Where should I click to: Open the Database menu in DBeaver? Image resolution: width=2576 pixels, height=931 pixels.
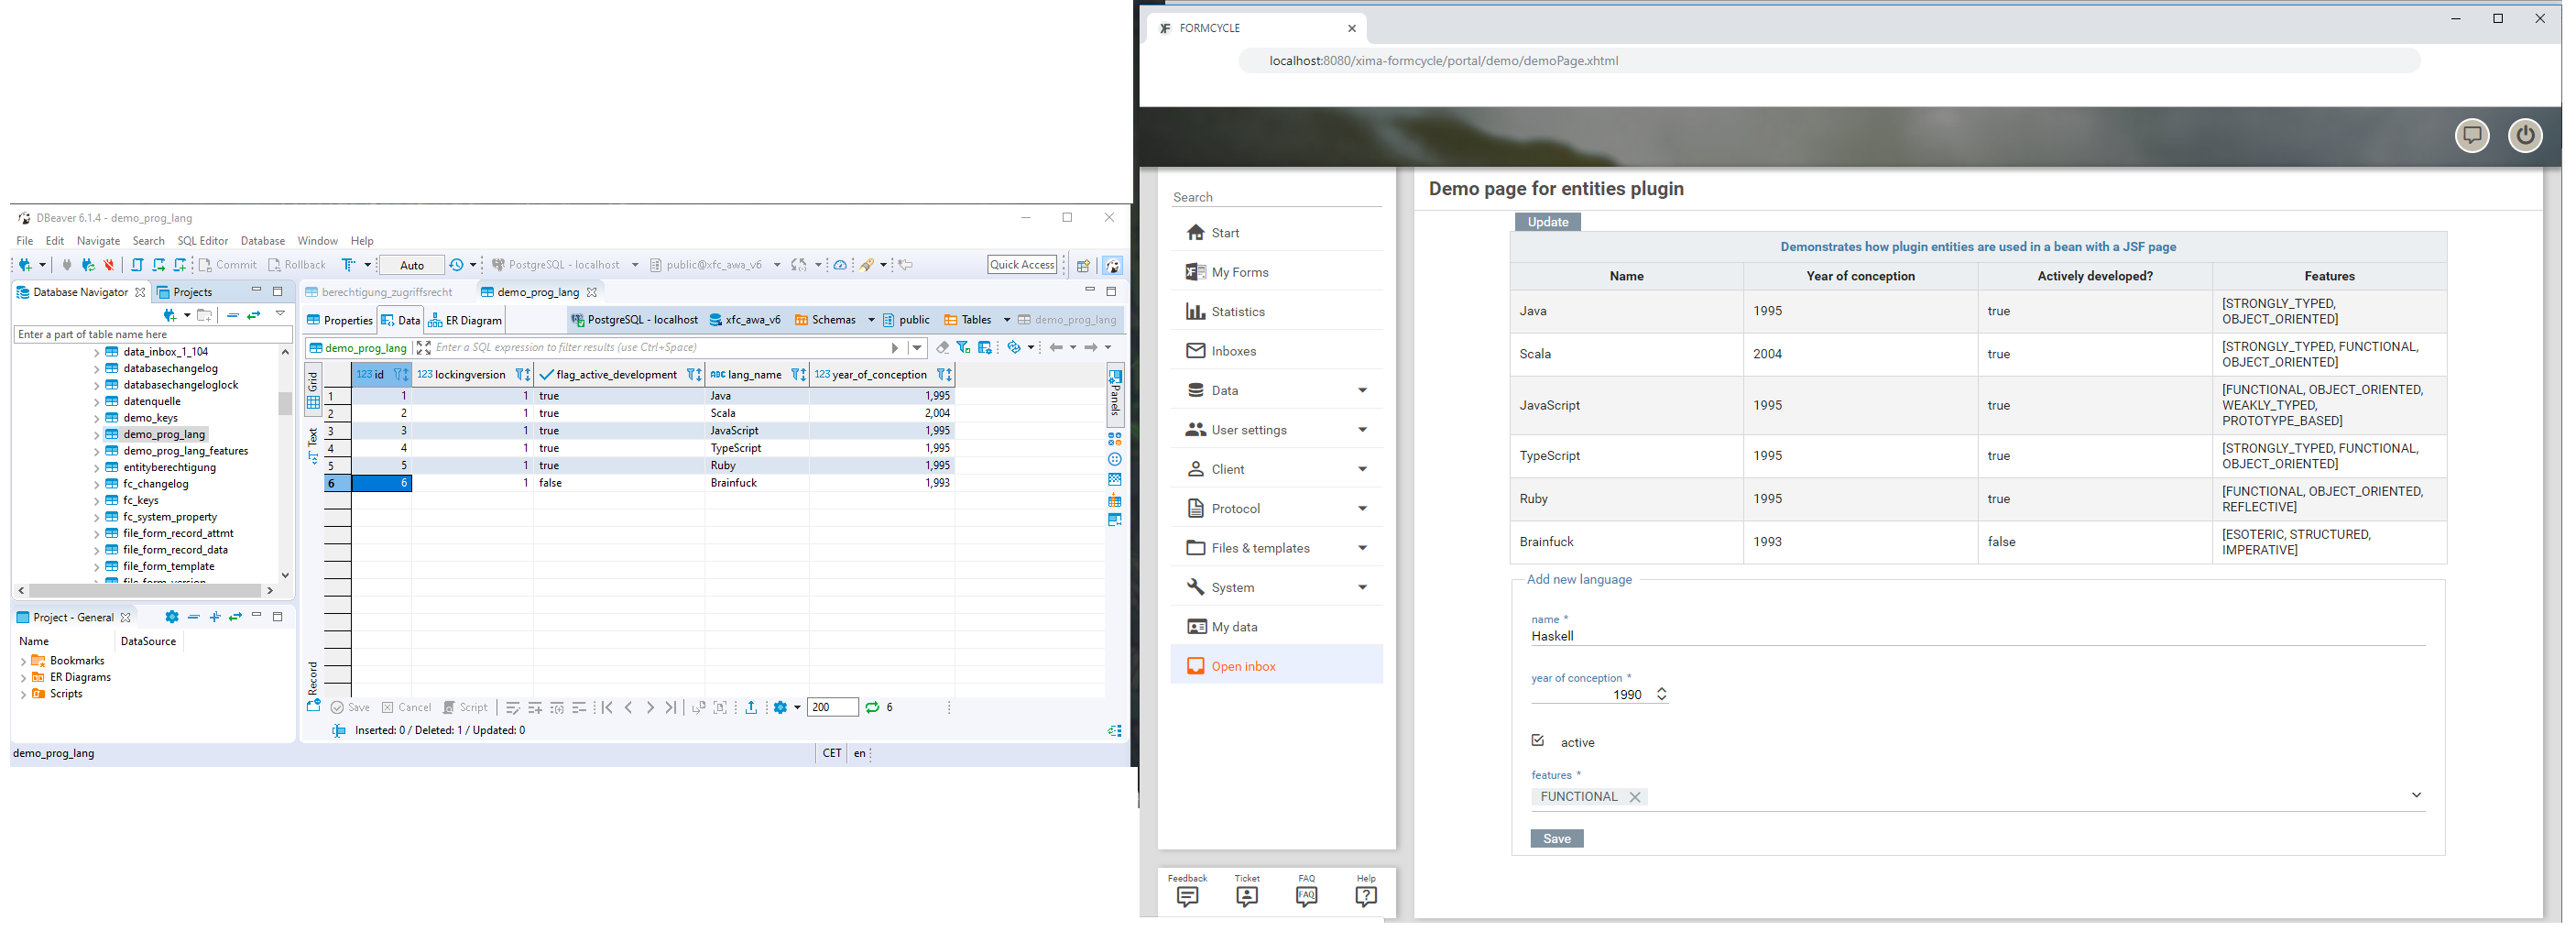click(x=263, y=241)
